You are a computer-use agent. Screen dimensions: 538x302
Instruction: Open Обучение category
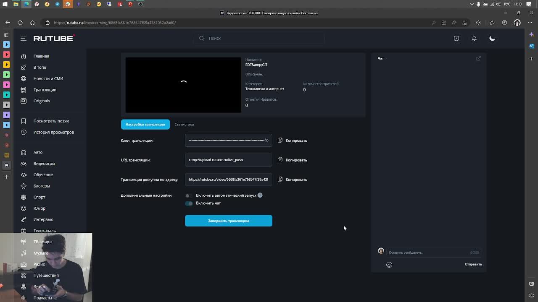point(43,174)
